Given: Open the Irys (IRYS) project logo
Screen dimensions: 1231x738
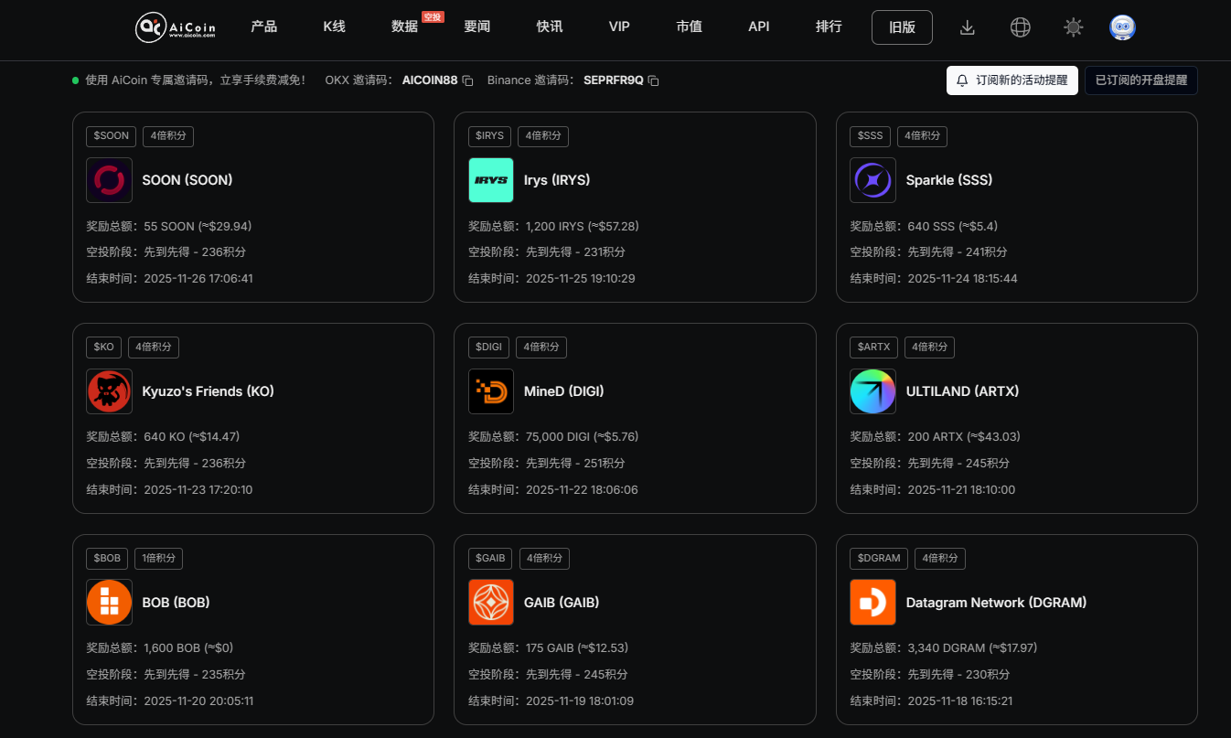Looking at the screenshot, I should (x=491, y=180).
